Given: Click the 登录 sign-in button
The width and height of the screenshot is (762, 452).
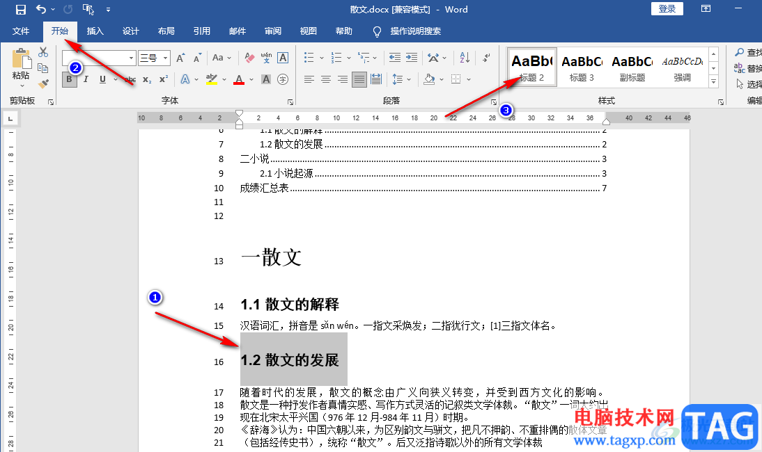Looking at the screenshot, I should (667, 9).
